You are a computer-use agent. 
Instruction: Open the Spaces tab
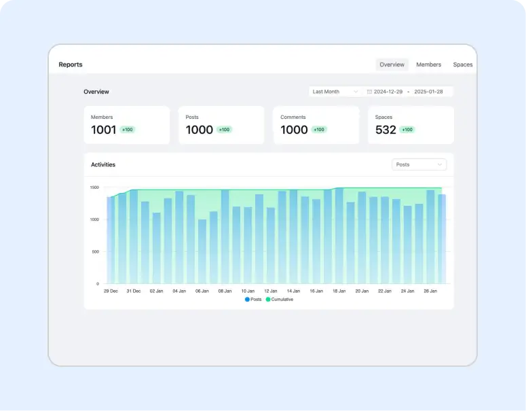[x=463, y=65]
